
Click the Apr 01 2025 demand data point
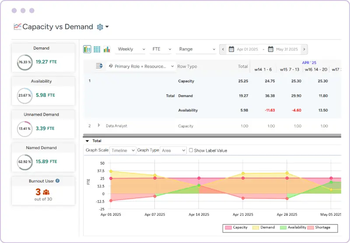coord(111,172)
